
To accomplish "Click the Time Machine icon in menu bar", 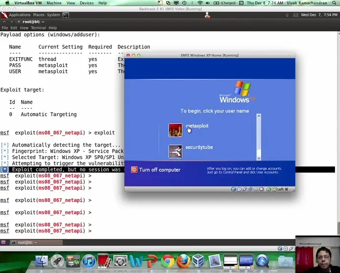I will [x=184, y=3].
